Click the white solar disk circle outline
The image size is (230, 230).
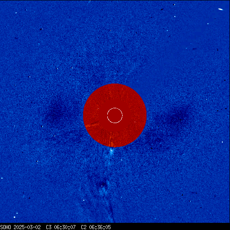click(115, 115)
